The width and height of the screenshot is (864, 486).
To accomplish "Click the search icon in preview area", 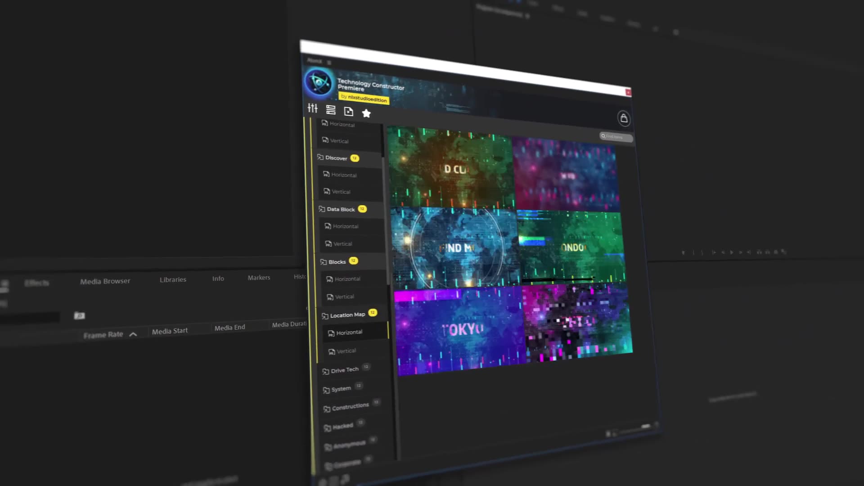I will pos(603,136).
